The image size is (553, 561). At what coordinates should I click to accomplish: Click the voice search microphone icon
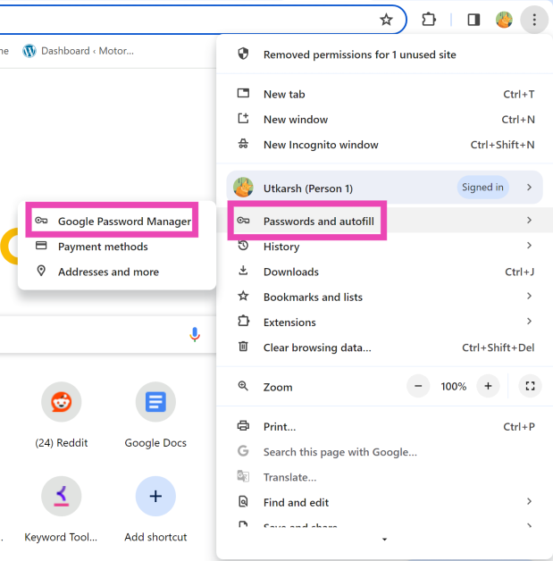(x=195, y=334)
